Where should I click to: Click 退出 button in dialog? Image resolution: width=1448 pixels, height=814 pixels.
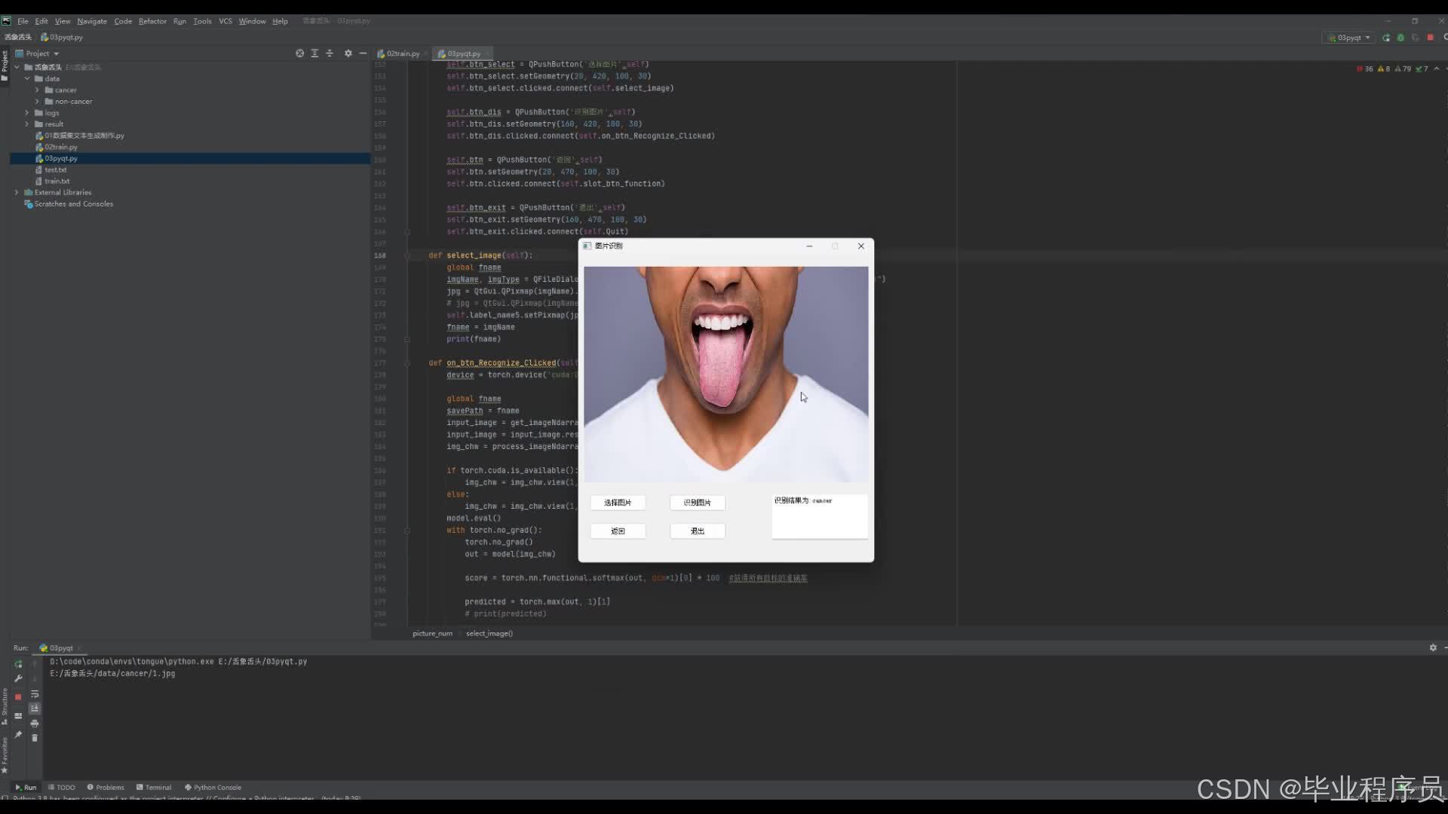click(698, 531)
